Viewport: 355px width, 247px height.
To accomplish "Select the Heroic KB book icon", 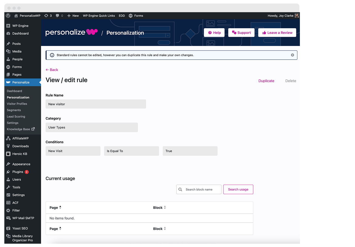I will [x=8, y=154].
